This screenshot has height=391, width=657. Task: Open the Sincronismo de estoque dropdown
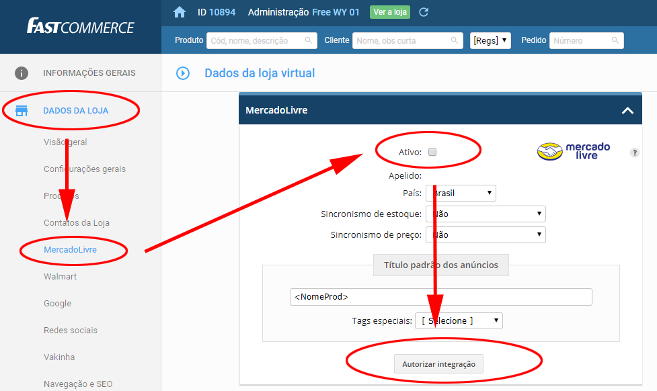(x=486, y=214)
